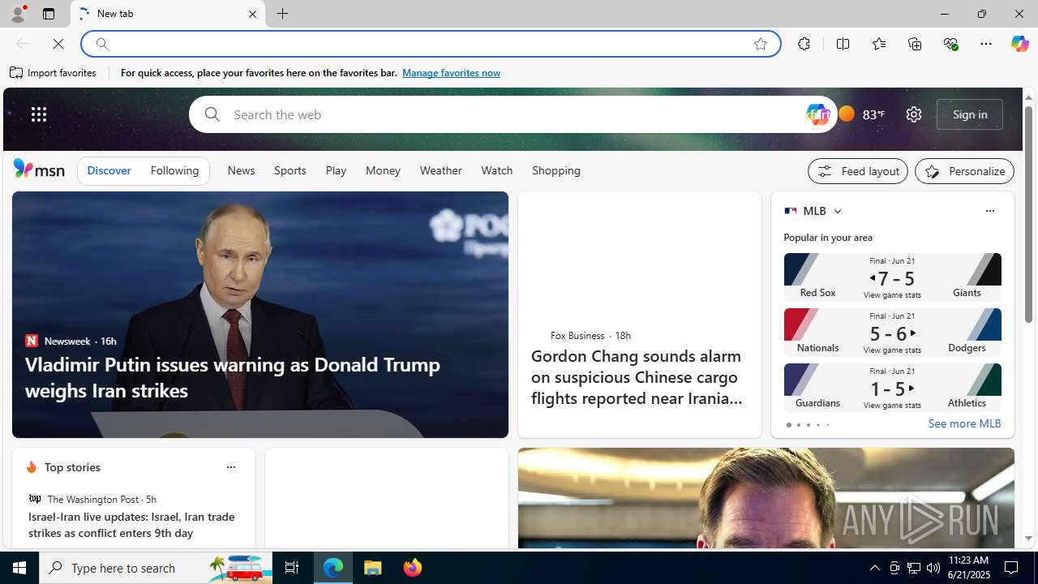The width and height of the screenshot is (1038, 584).
Task: Click Import favorites
Action: 54,73
